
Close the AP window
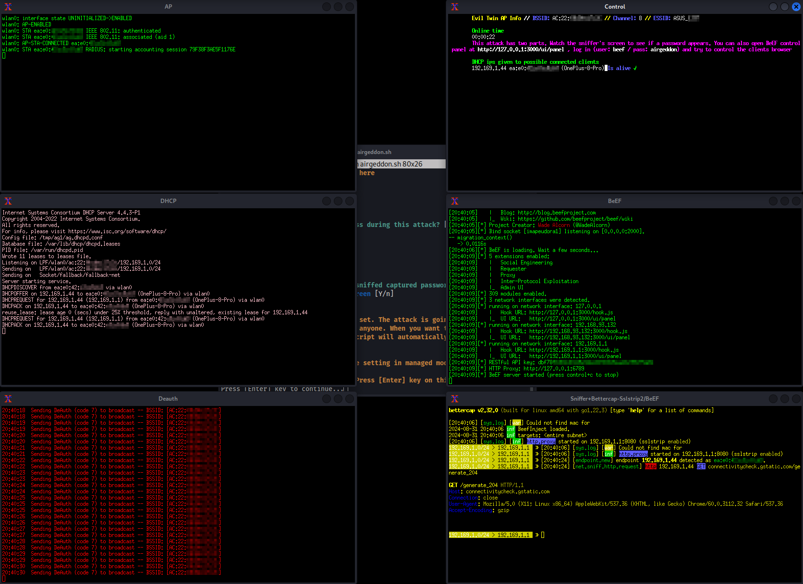[x=350, y=7]
